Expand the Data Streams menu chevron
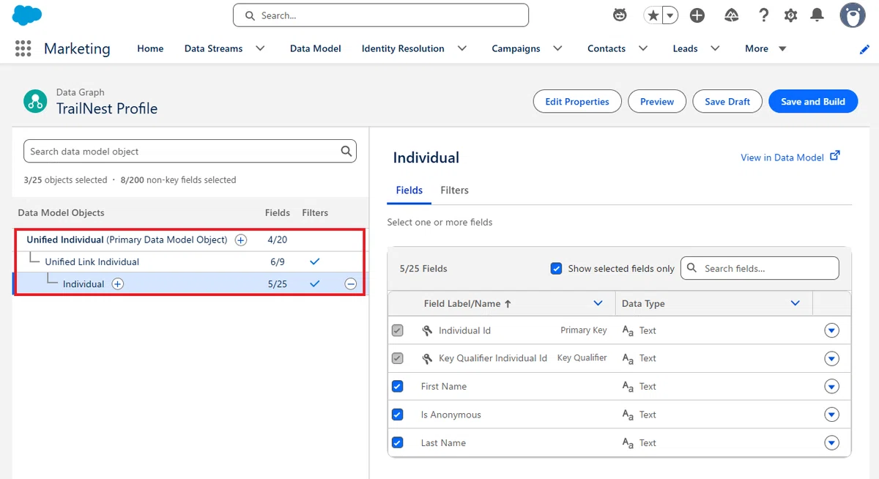This screenshot has width=879, height=479. (260, 48)
